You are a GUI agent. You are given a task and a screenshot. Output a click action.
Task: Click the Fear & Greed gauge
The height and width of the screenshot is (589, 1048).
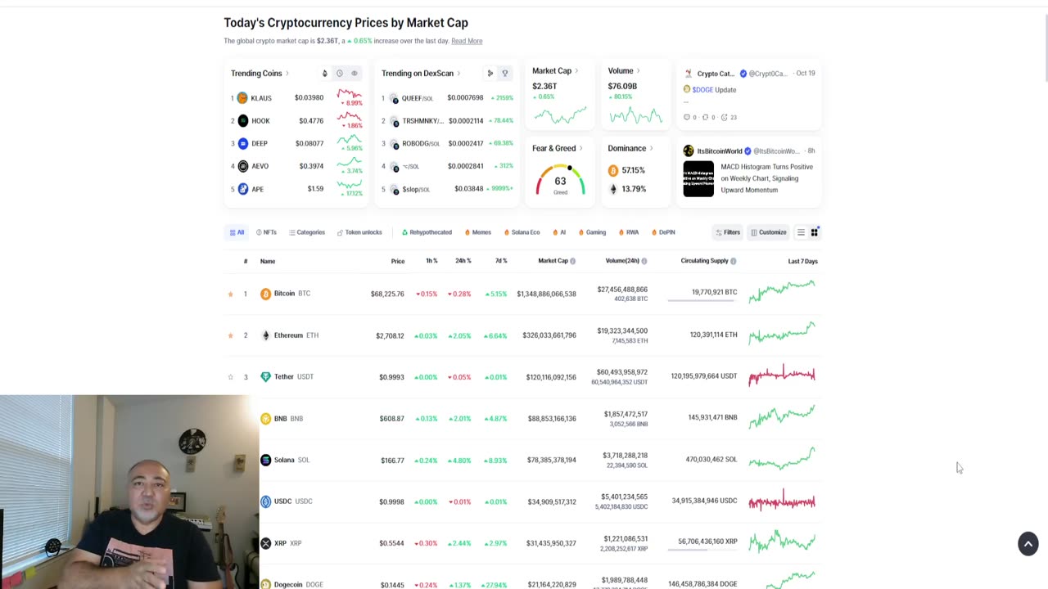click(x=561, y=180)
